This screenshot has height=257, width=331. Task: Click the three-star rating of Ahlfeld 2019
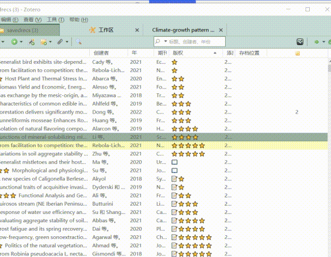(x=181, y=104)
